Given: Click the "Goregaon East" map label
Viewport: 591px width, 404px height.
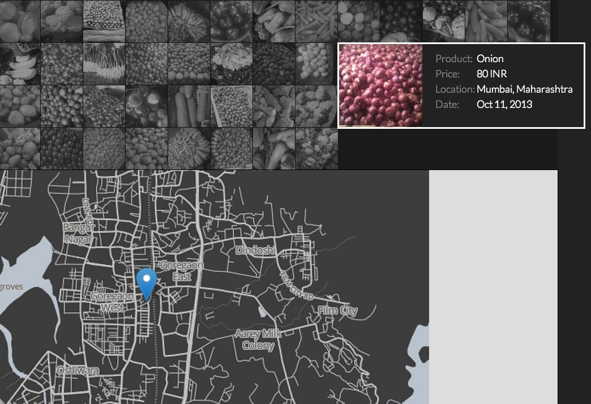Looking at the screenshot, I should pyautogui.click(x=182, y=271).
